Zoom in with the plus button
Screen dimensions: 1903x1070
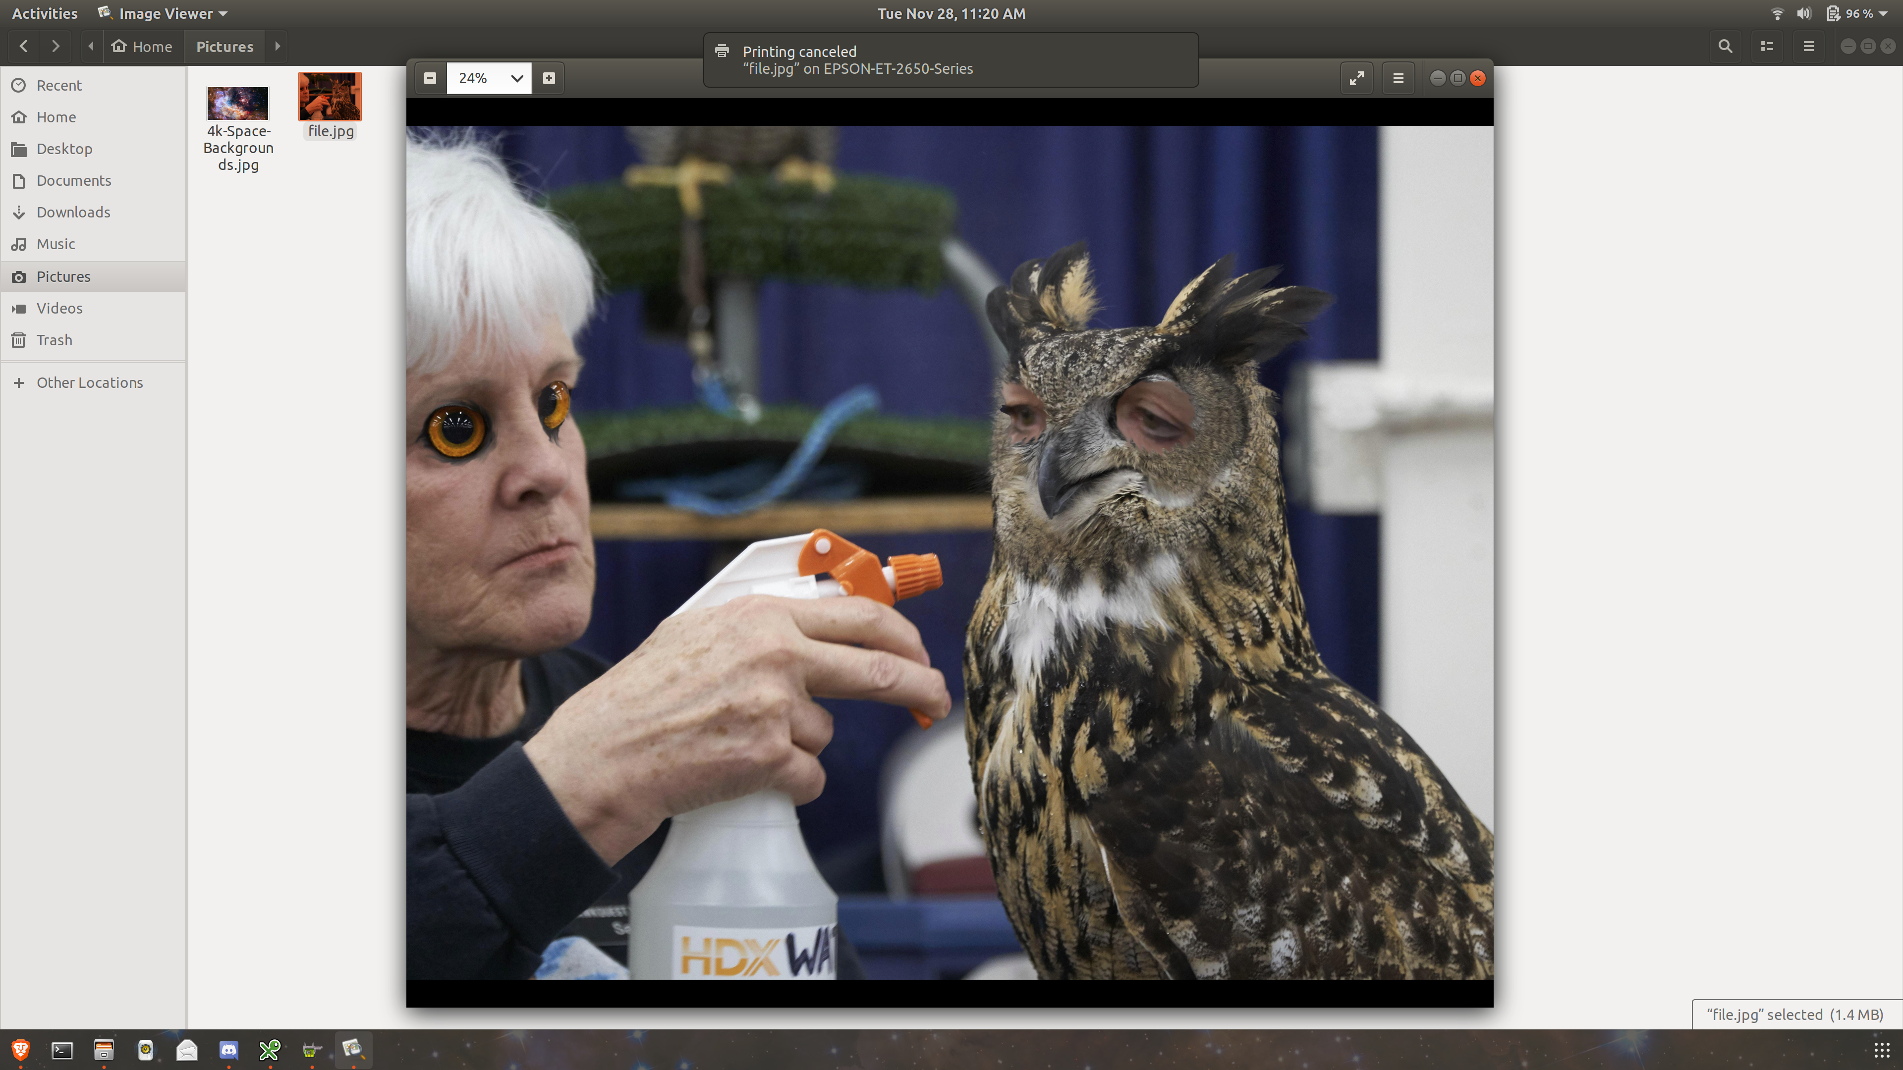(x=549, y=78)
